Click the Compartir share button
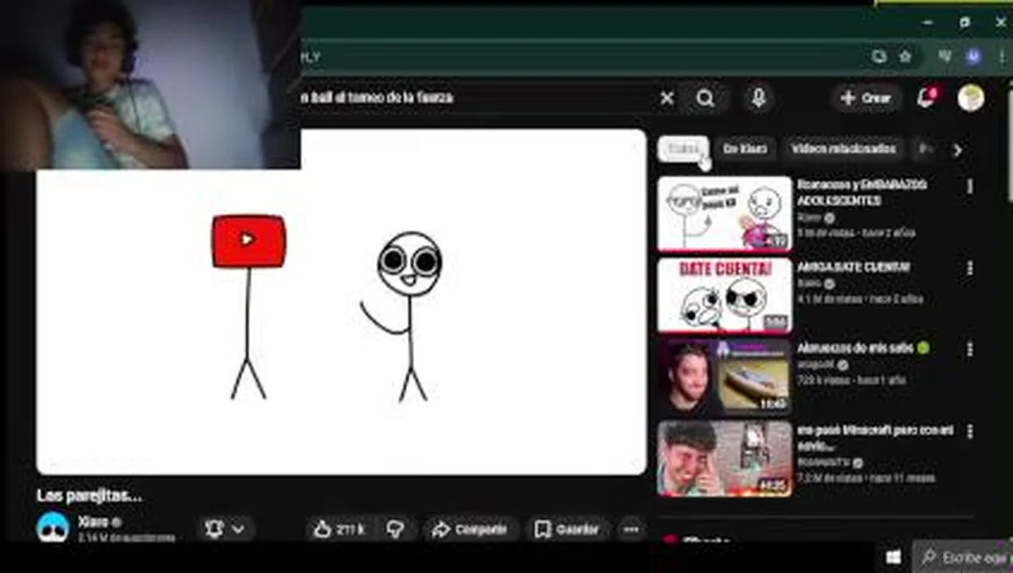 coord(469,529)
